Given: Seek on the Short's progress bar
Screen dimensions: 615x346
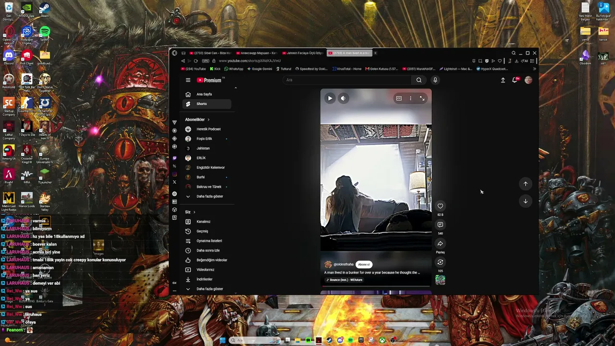Looking at the screenshot, I should (x=376, y=286).
